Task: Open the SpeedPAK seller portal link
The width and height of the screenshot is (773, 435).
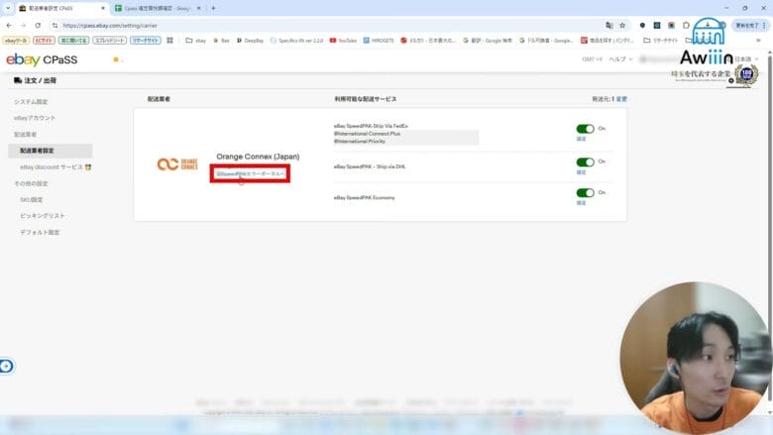Action: pos(251,174)
